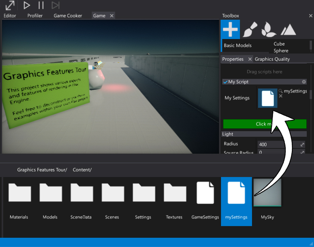
Task: Navigate to Content folder in breadcrumb
Action: coord(82,170)
